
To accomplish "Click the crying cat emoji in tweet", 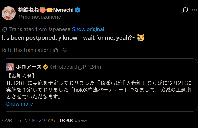I will point(141,37).
